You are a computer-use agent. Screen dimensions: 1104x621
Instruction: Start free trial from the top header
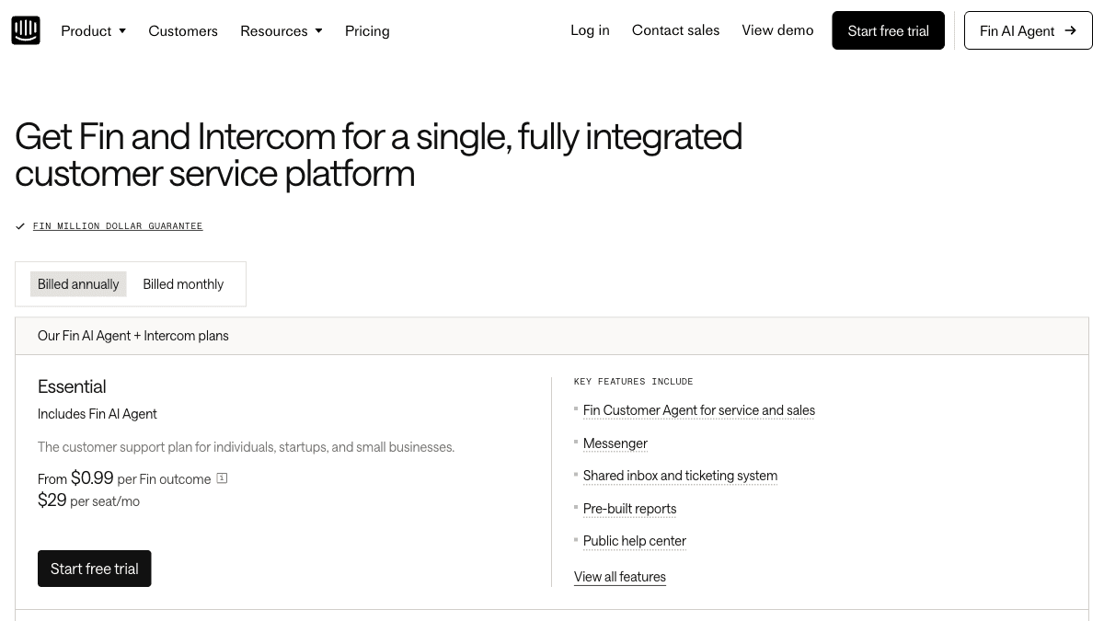(x=888, y=30)
